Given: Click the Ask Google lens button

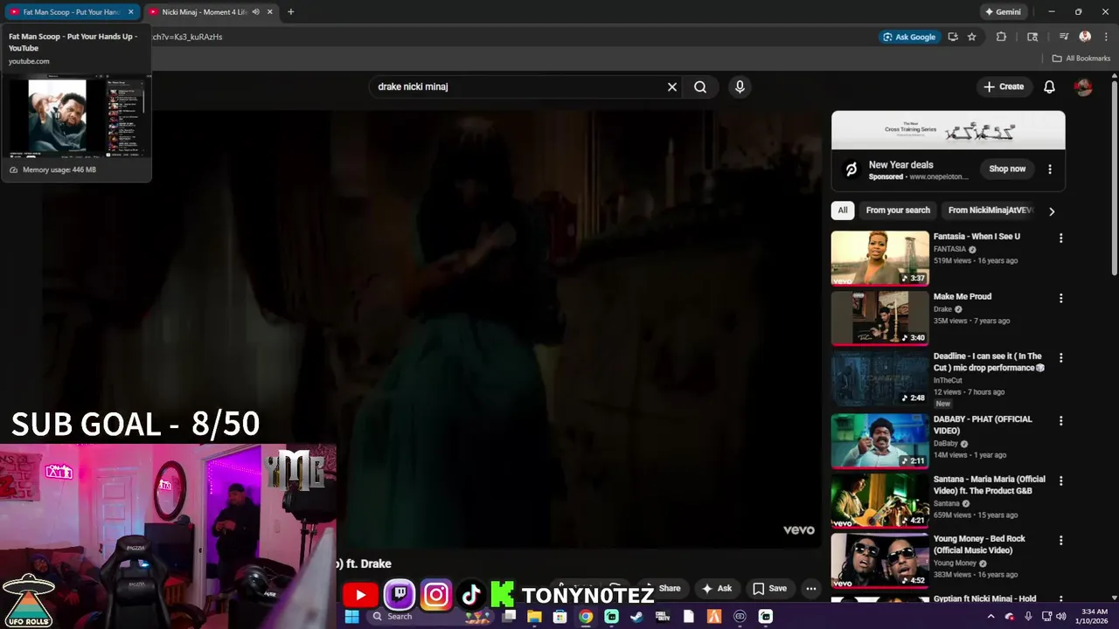Looking at the screenshot, I should pyautogui.click(x=909, y=37).
